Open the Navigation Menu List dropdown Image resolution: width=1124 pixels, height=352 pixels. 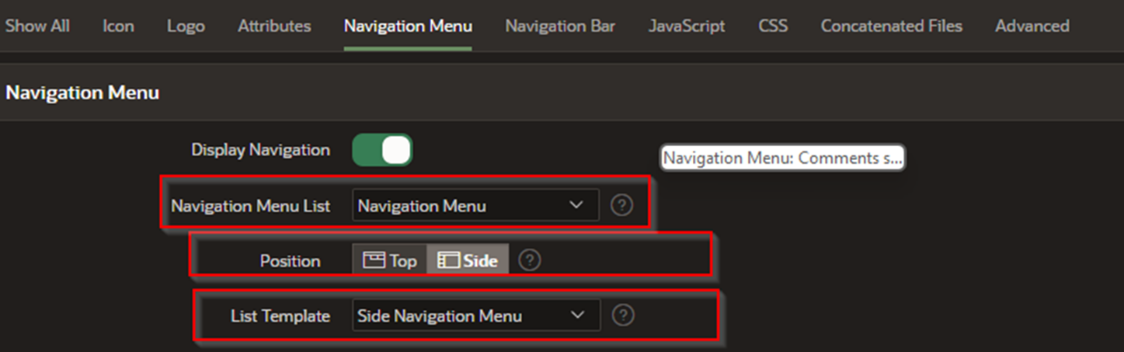tap(475, 206)
